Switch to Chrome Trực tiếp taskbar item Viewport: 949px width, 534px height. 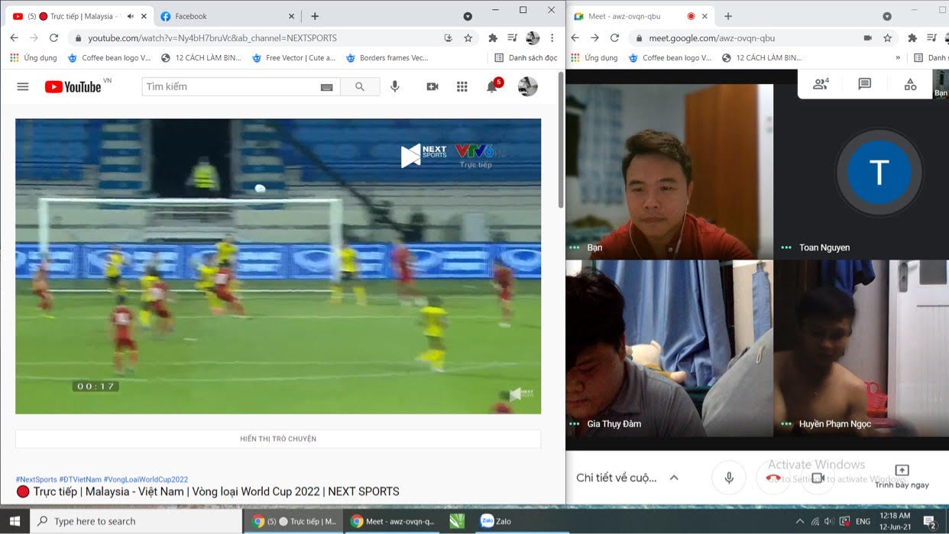(x=294, y=522)
